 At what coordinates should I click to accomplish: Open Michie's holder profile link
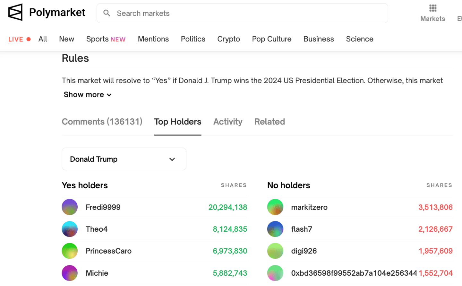tap(97, 273)
